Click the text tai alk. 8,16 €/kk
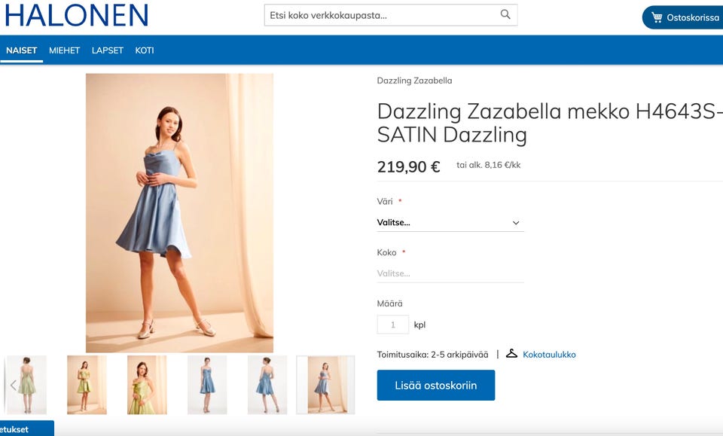This screenshot has width=723, height=436. coord(488,165)
